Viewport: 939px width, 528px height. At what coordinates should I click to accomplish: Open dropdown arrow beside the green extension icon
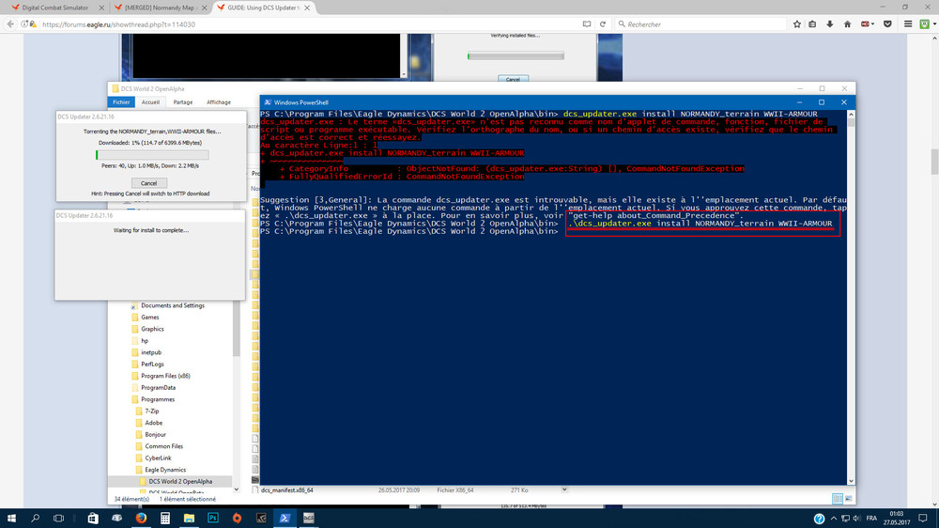click(x=933, y=24)
